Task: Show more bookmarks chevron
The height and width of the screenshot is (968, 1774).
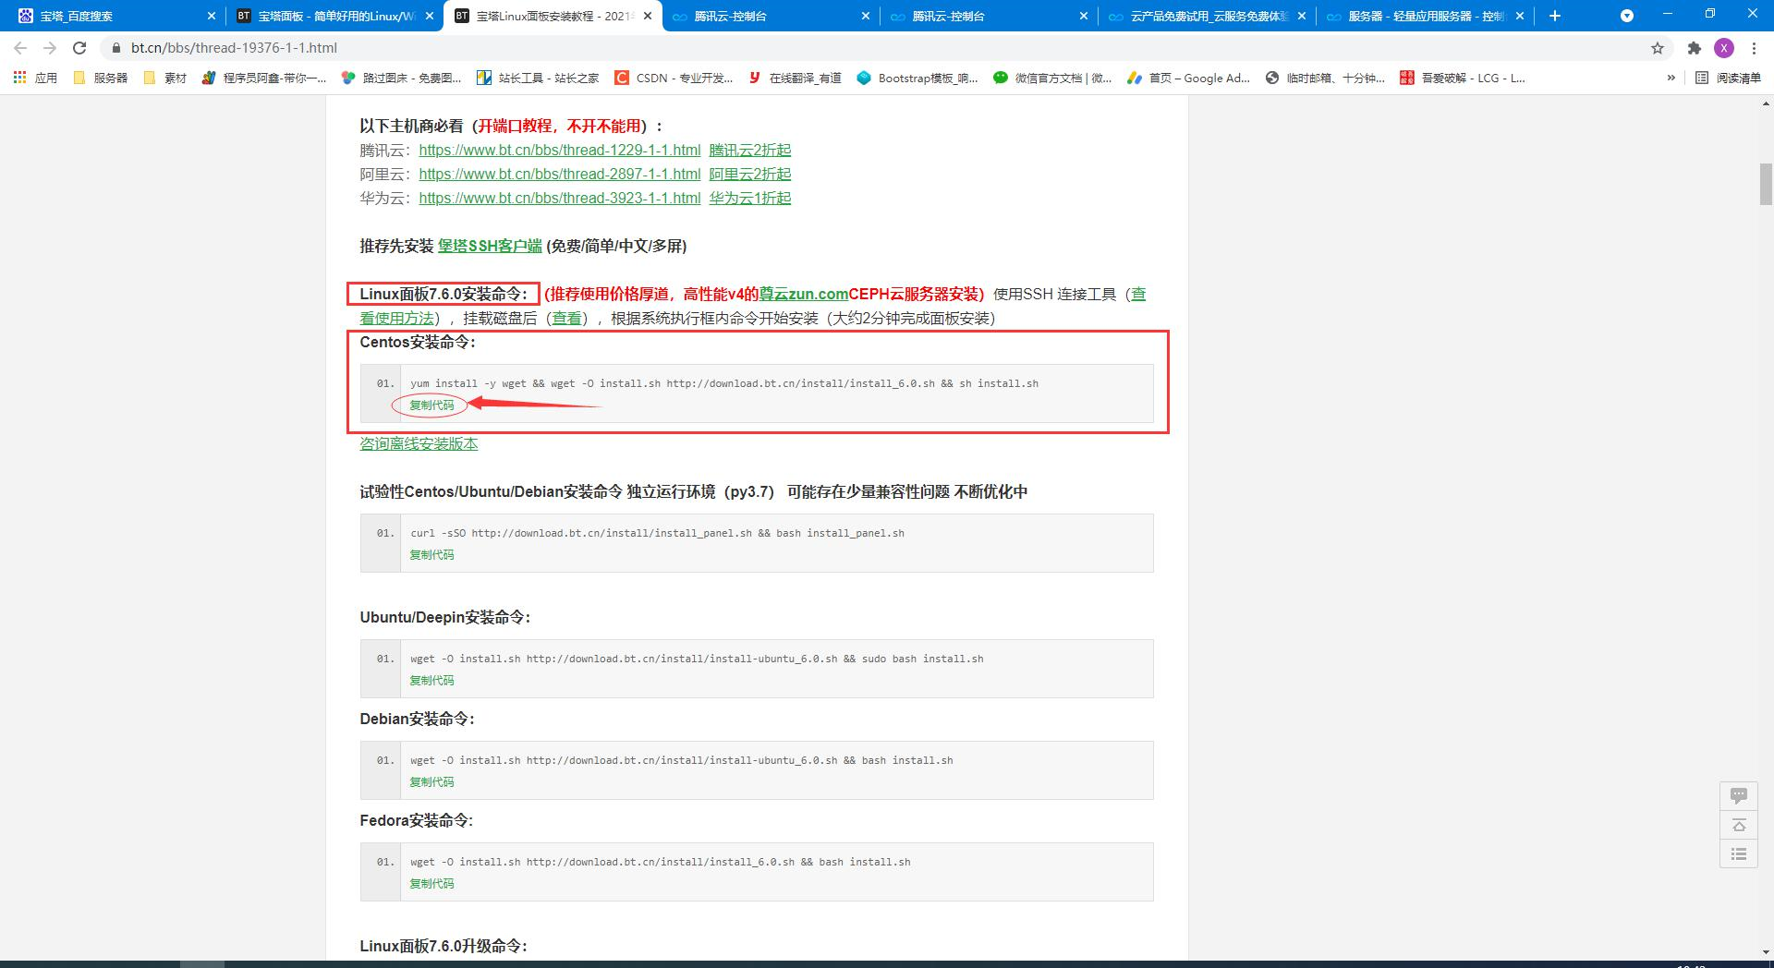Action: click(1671, 79)
